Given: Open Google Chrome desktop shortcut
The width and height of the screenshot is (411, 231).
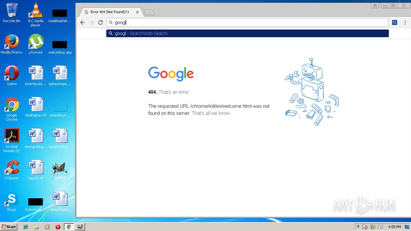Looking at the screenshot, I should click(12, 109).
